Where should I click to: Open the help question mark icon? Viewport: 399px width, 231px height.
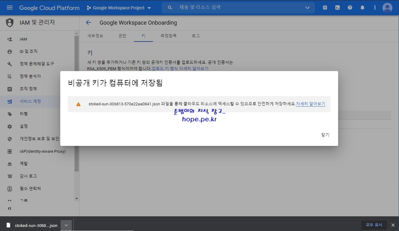click(350, 8)
